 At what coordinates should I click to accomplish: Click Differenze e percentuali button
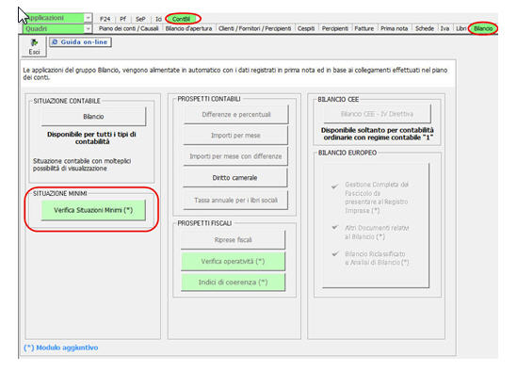pyautogui.click(x=236, y=115)
